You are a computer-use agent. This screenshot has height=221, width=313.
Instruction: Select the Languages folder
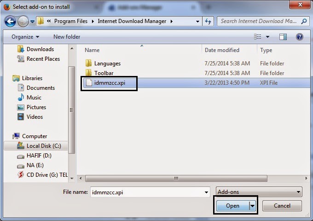click(107, 64)
